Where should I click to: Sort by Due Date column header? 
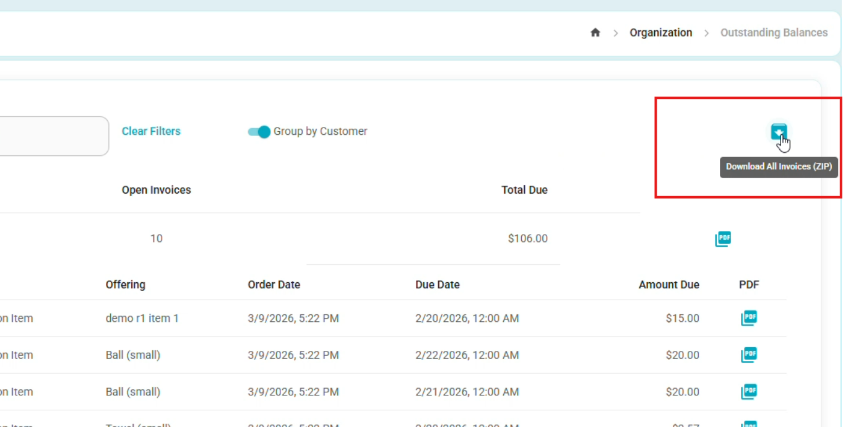coord(438,285)
